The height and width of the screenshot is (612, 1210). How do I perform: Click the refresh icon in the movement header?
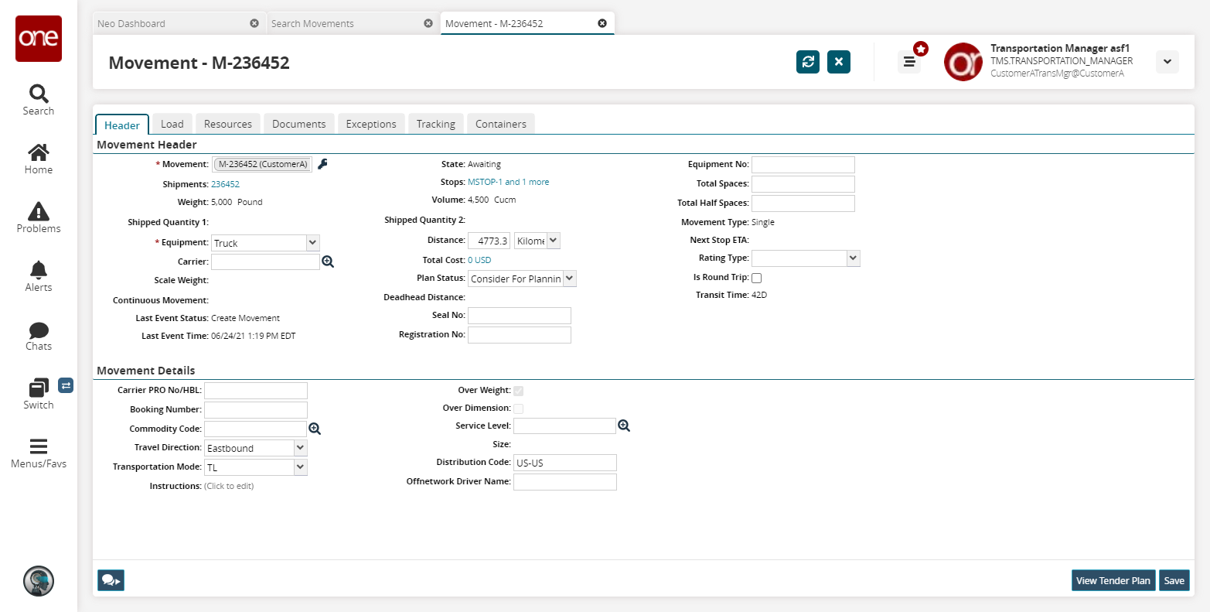[x=808, y=62]
